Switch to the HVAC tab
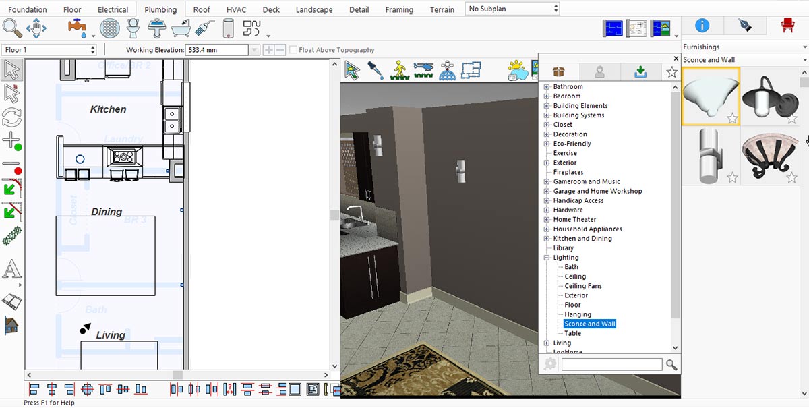The image size is (809, 408). point(236,9)
